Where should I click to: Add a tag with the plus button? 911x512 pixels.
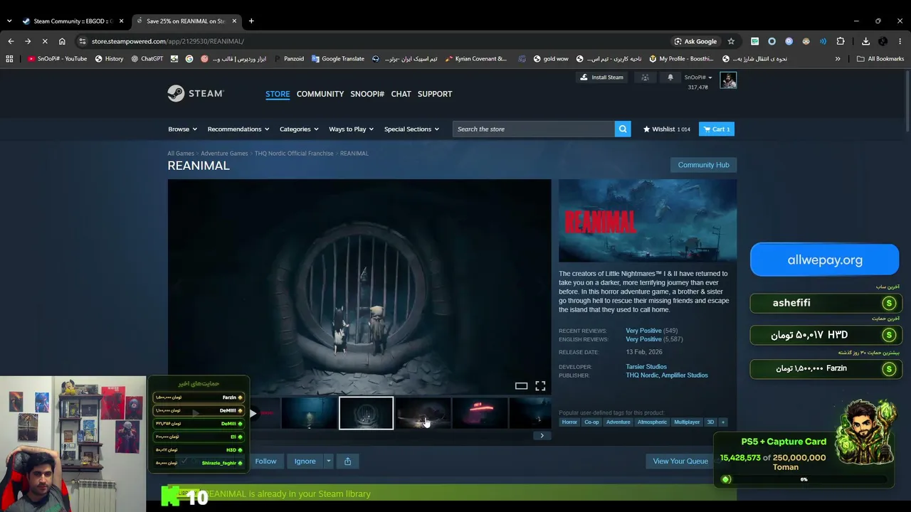[722, 422]
